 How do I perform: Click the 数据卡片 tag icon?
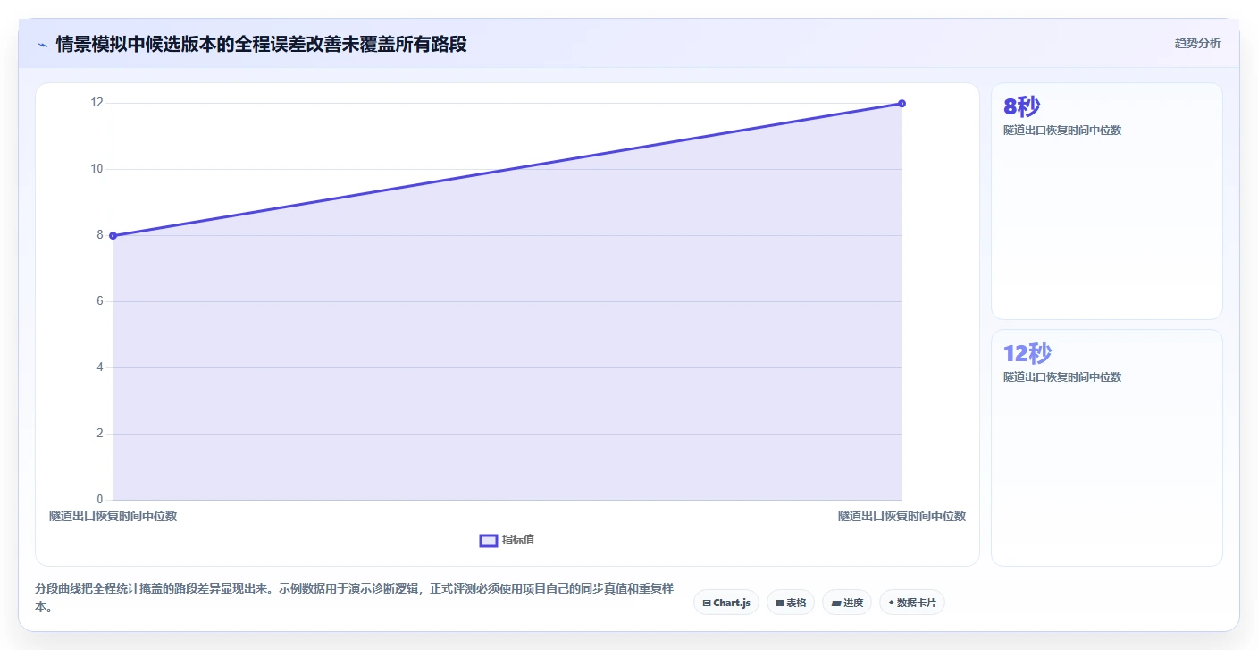pos(891,603)
